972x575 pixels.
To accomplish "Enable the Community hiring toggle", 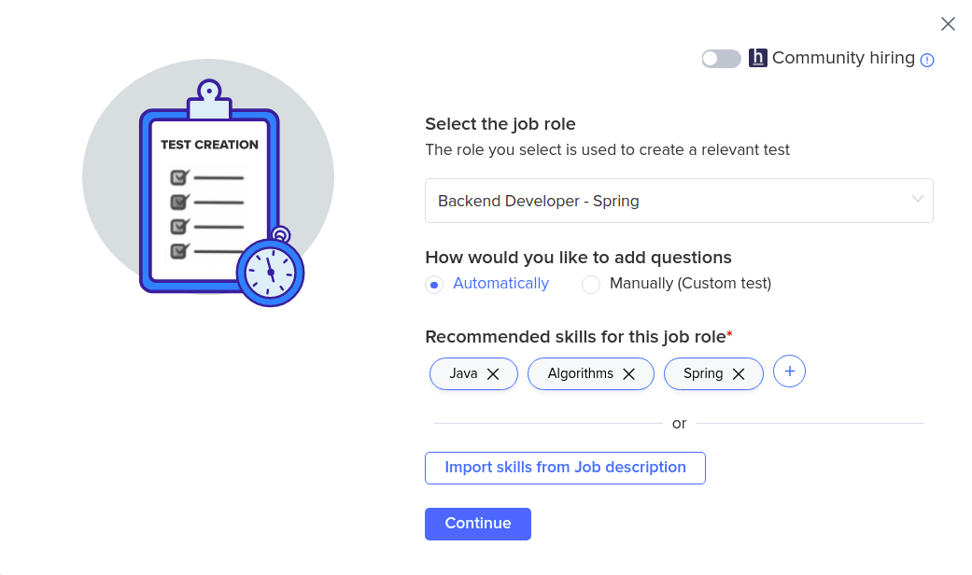I will click(x=721, y=58).
